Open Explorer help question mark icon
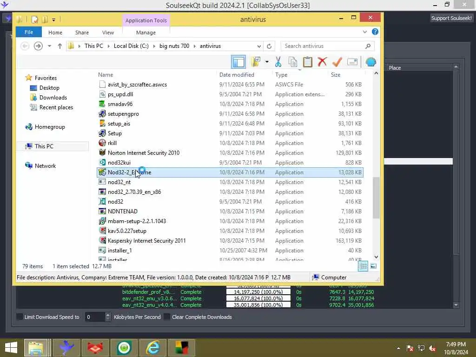Screen dimensions: 476x357 pyautogui.click(x=375, y=32)
